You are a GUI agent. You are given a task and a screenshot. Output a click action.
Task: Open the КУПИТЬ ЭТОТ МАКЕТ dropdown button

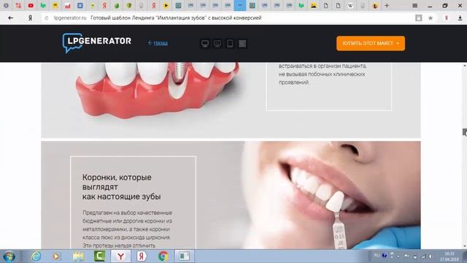[371, 44]
